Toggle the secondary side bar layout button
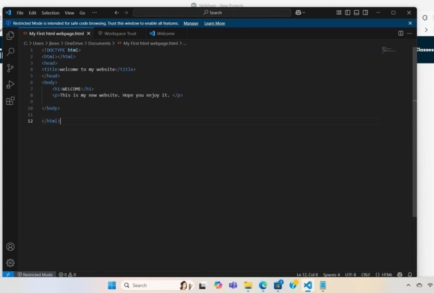The image size is (434, 293). (x=366, y=12)
